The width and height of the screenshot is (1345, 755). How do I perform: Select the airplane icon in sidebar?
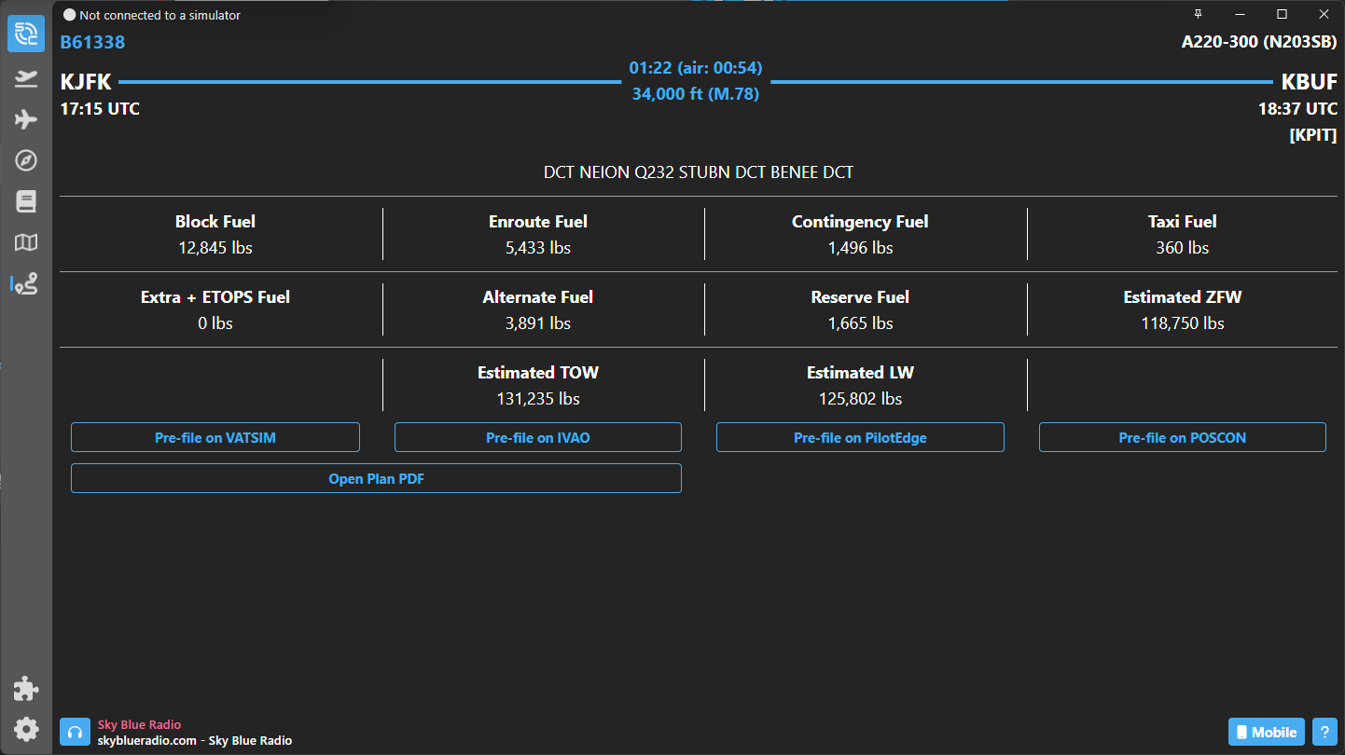pyautogui.click(x=26, y=119)
